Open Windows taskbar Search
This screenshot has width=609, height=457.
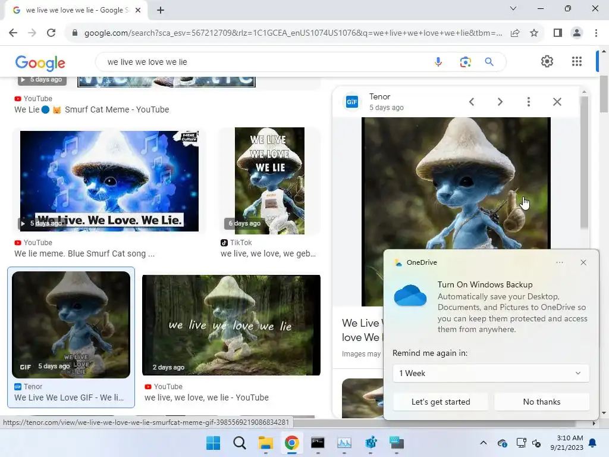(239, 443)
